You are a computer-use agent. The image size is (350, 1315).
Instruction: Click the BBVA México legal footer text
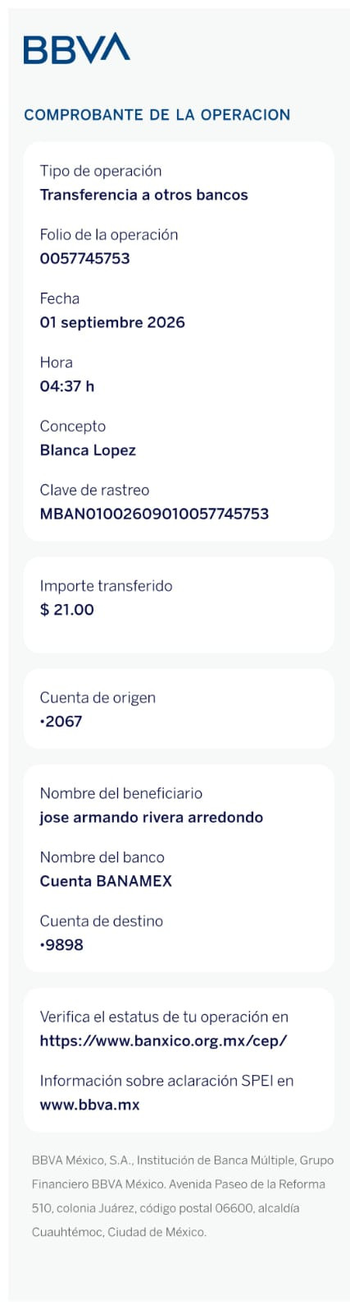pos(182,1197)
